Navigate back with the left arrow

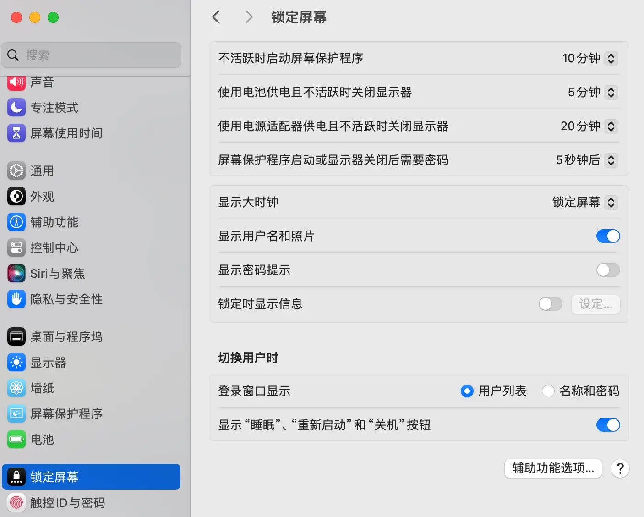point(216,17)
